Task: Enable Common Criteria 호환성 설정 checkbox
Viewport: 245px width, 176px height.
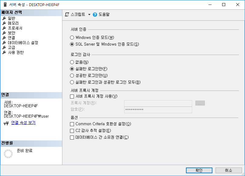Action: (x=72, y=124)
